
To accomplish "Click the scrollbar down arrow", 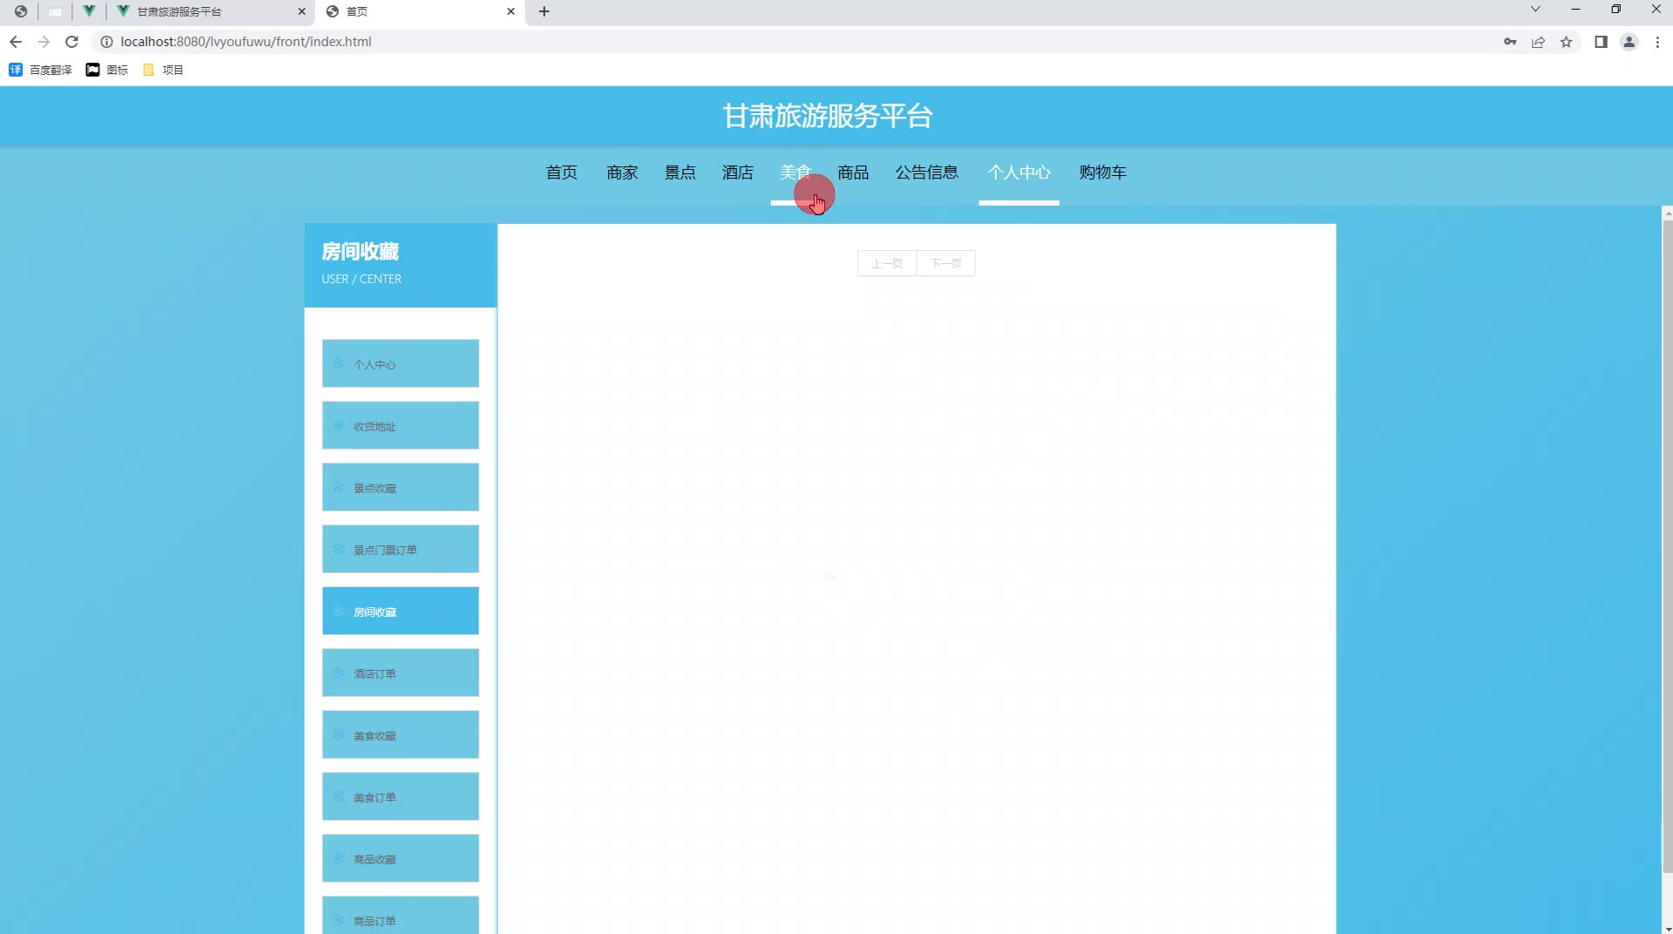I will 1667,928.
